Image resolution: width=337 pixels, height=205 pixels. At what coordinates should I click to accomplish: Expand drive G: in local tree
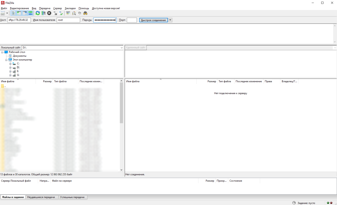[10, 75]
